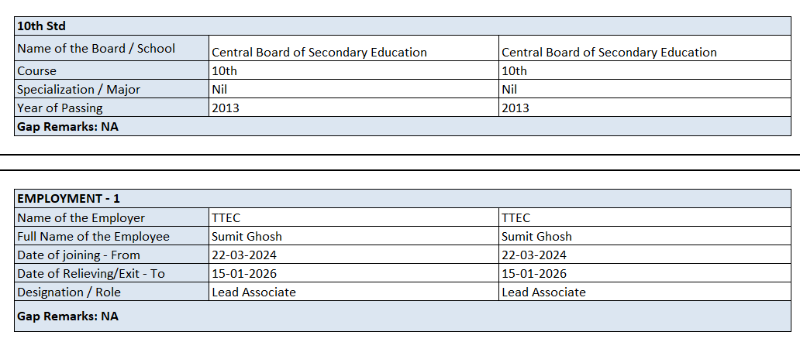Select the Date of joining - From label

[x=80, y=255]
